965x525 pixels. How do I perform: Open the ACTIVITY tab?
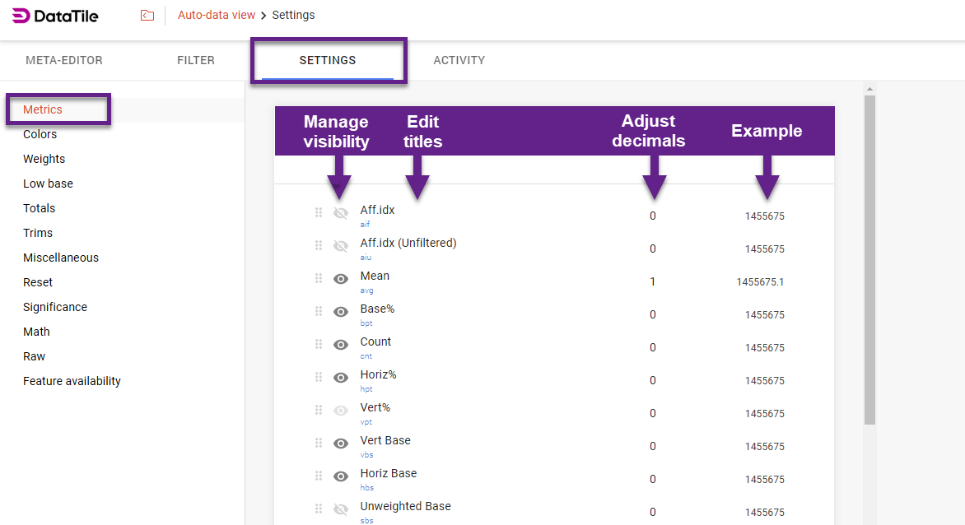coord(459,60)
